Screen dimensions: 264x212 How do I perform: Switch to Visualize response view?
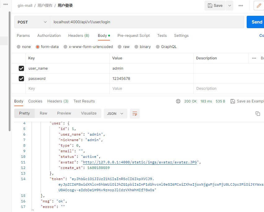(x=89, y=113)
